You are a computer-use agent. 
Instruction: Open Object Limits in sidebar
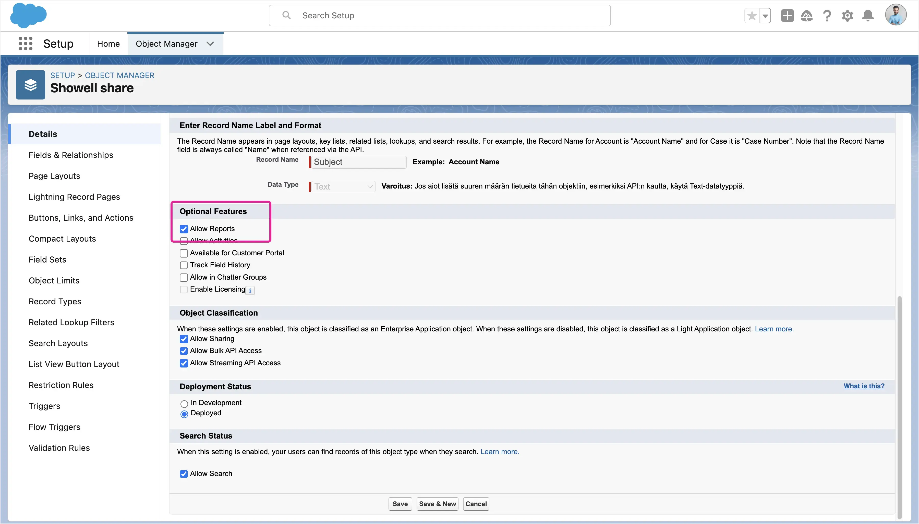point(54,280)
